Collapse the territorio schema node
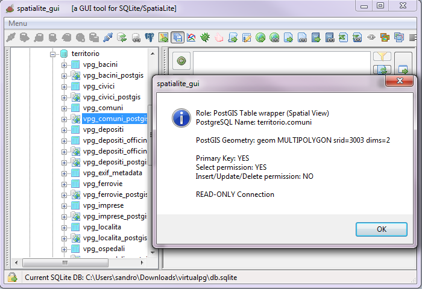This screenshot has height=289, width=422. [x=53, y=54]
